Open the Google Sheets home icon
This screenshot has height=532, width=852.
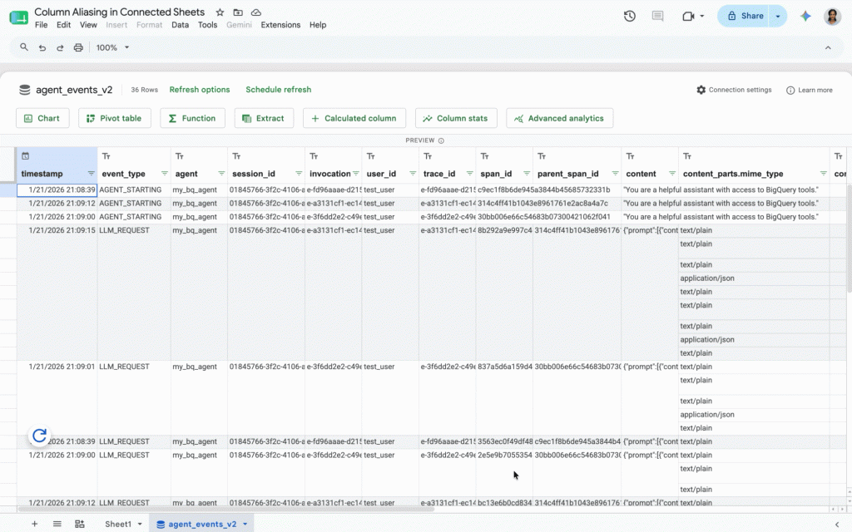click(19, 17)
